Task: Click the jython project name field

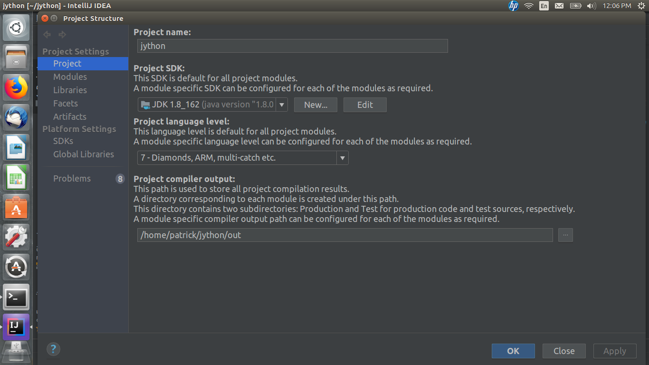Action: [292, 46]
